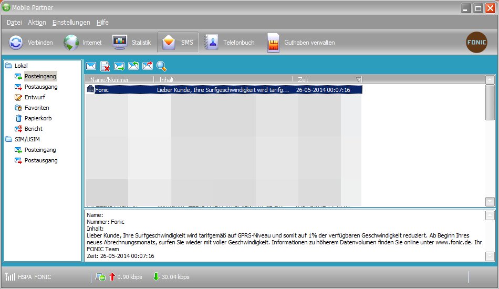
Task: Open the Datei menu
Action: pos(14,22)
